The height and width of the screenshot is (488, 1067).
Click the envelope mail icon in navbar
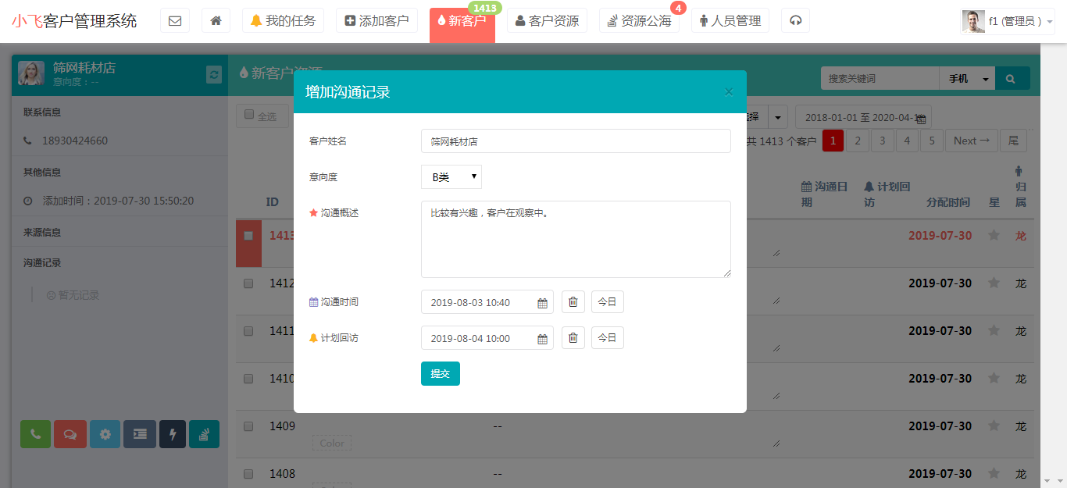(175, 21)
